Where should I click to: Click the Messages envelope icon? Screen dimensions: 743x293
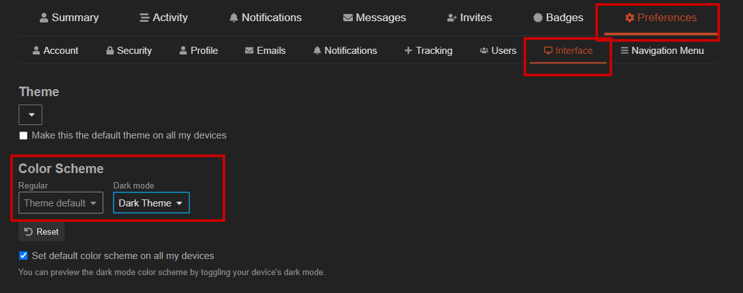(x=348, y=18)
